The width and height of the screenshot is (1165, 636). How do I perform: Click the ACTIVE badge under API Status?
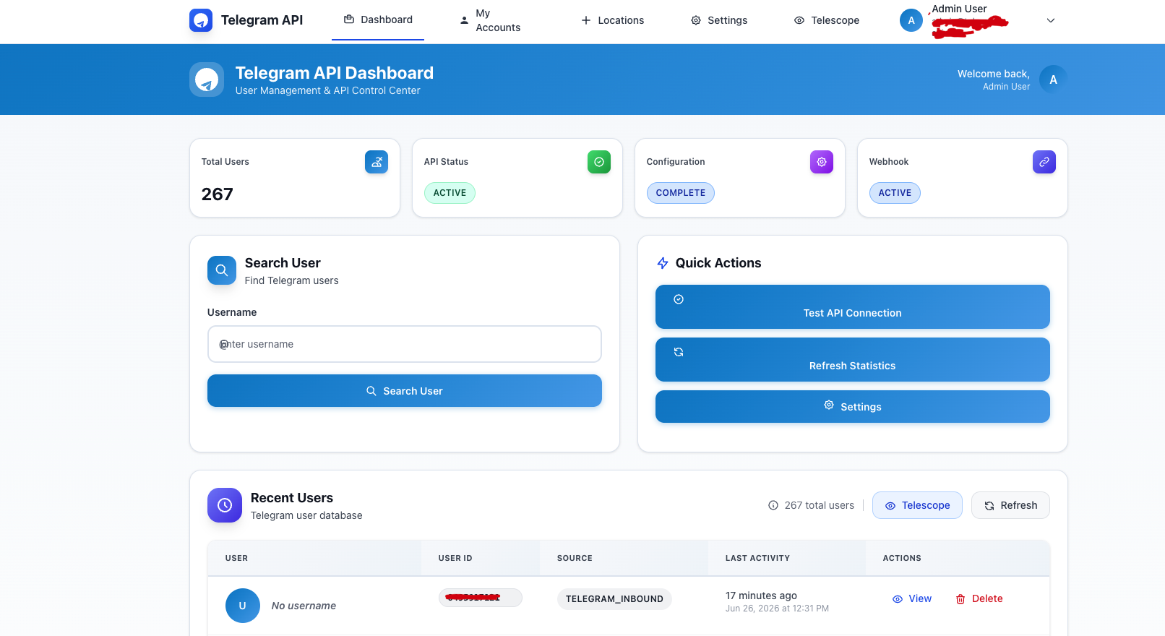(450, 193)
